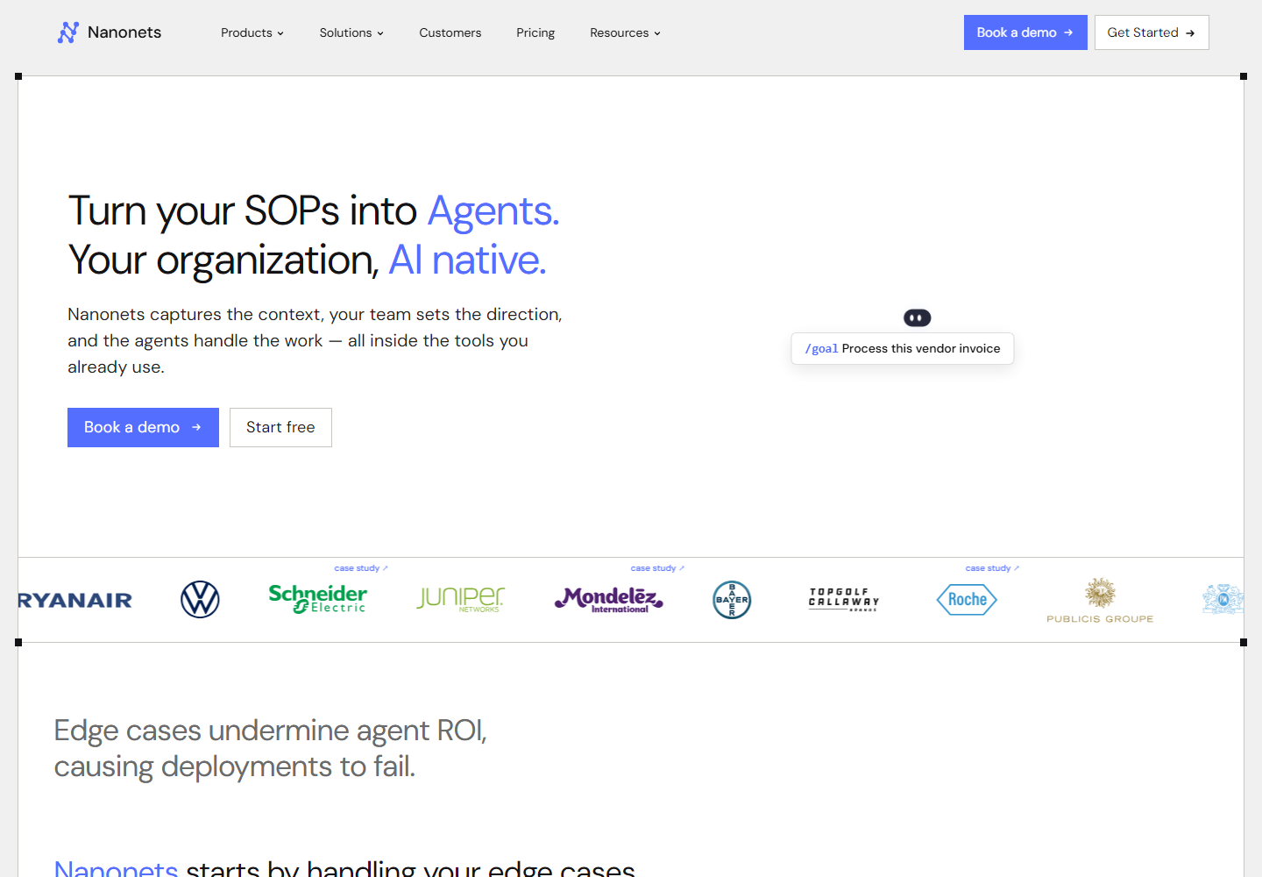Click the Mondelez International logo
This screenshot has height=877, width=1262.
tap(609, 600)
